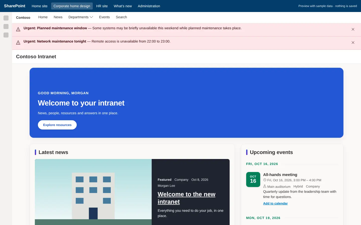Switch to the HR site tab

point(102,6)
